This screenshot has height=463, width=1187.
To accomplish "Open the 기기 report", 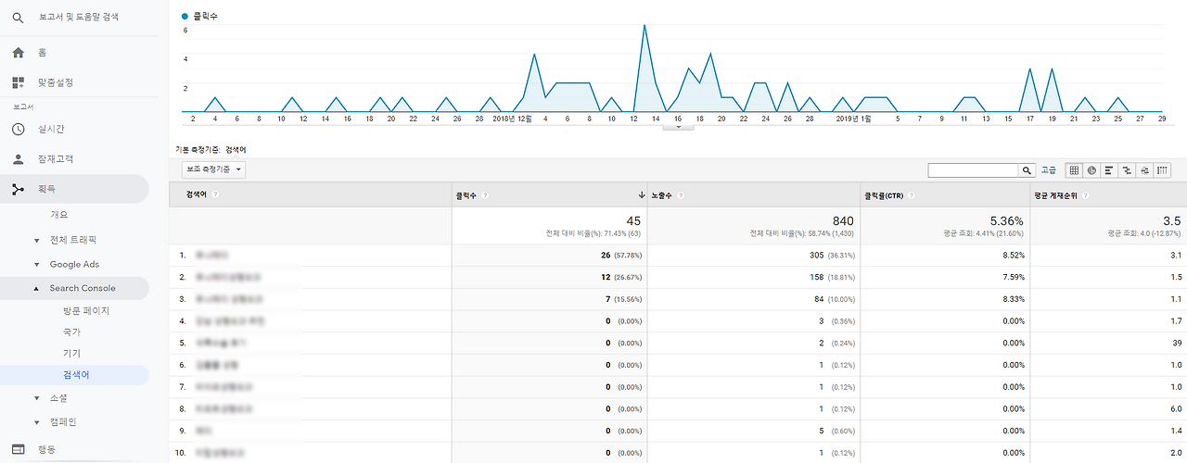I will pos(71,354).
